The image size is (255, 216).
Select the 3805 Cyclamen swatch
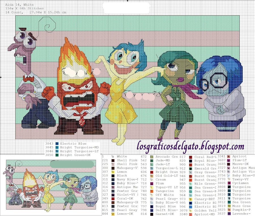point(229,183)
